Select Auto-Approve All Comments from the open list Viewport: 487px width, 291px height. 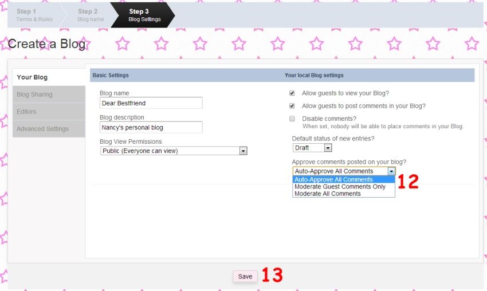point(344,179)
